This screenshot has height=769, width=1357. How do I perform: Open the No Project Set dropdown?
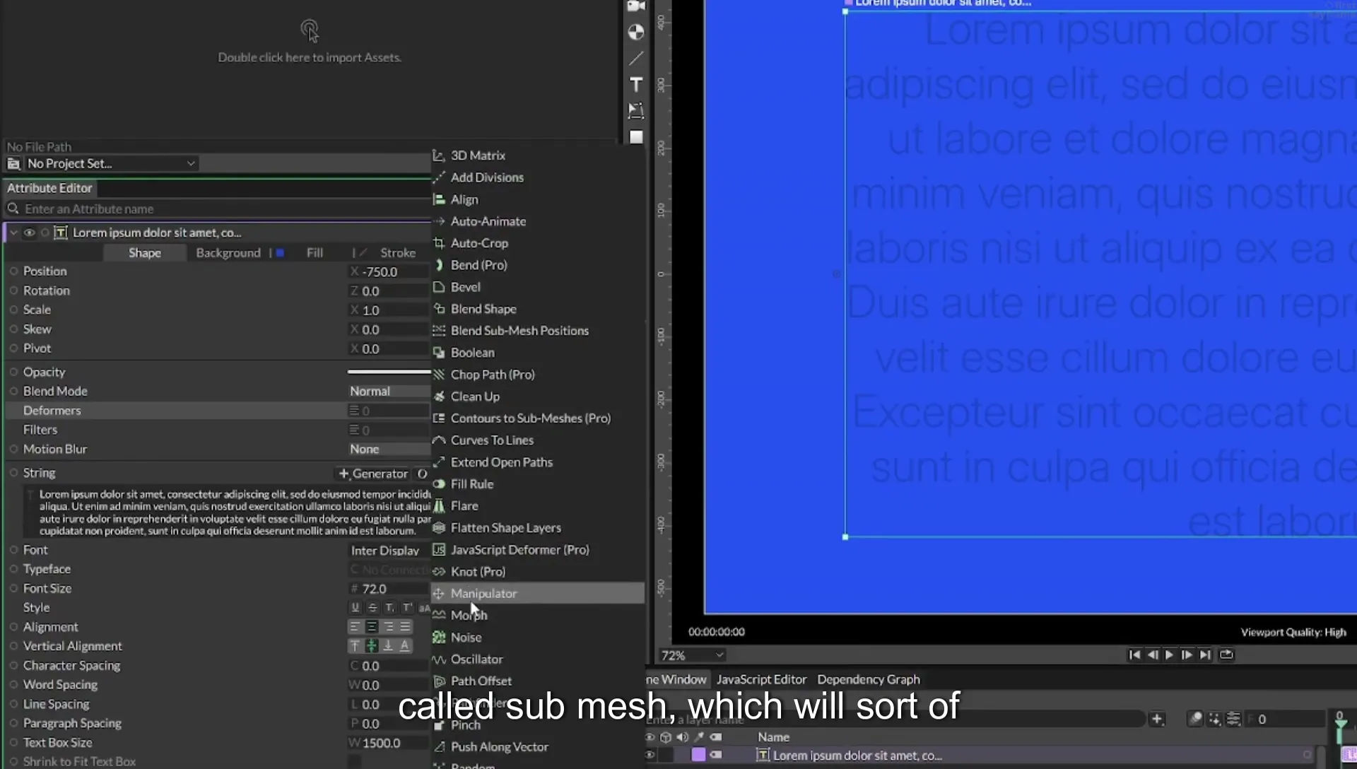[111, 164]
